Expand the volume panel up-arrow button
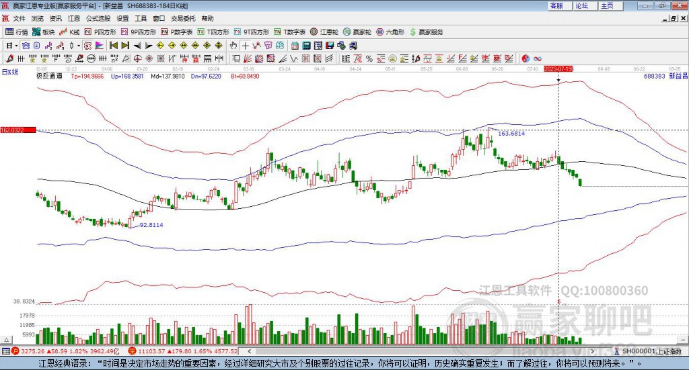Screen dimensions: 689x370 [6, 340]
